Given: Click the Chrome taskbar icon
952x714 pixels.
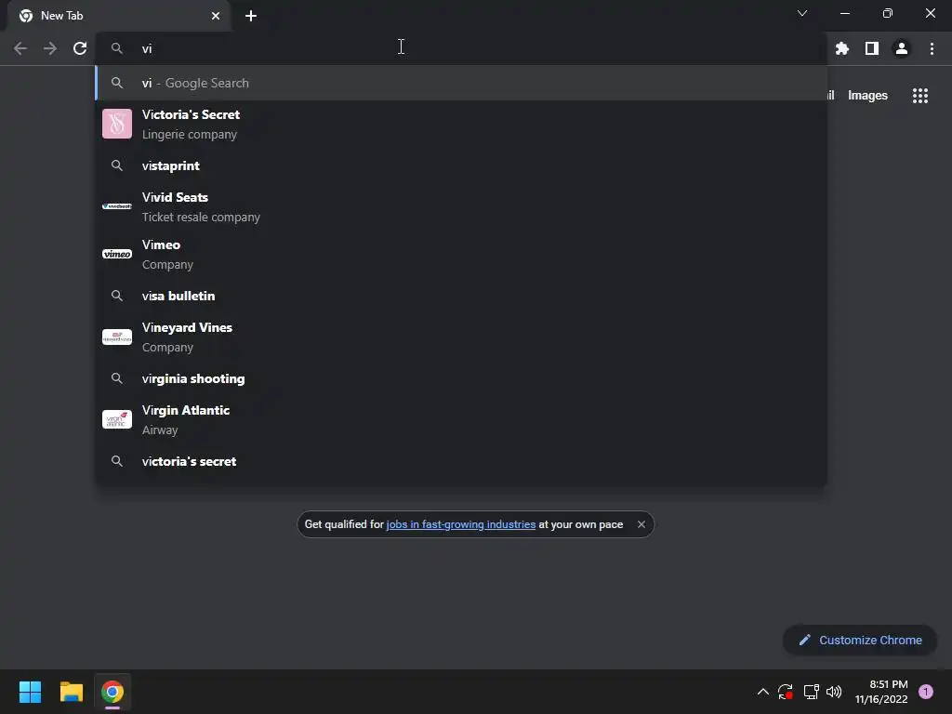Looking at the screenshot, I should pos(112,692).
